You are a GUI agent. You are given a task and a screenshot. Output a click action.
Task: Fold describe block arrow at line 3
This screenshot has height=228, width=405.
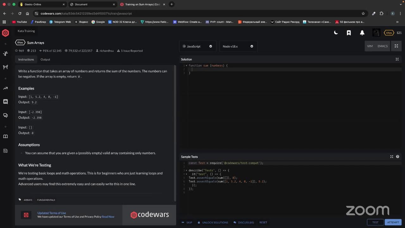(186, 170)
